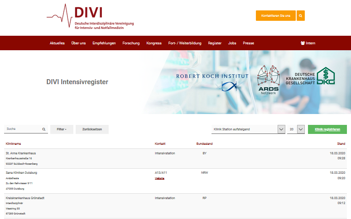The width and height of the screenshot is (351, 219).
Task: Click the 92237 Sulzbach-Rosenberg address line
Action: click(21, 164)
